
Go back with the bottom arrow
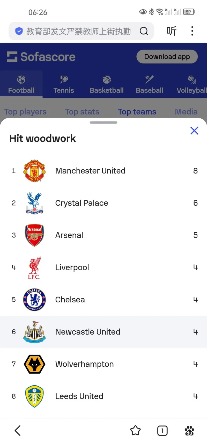[18, 431]
